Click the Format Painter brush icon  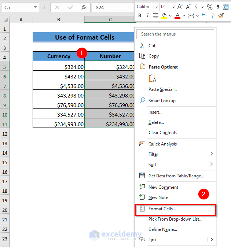[x=221, y=15]
